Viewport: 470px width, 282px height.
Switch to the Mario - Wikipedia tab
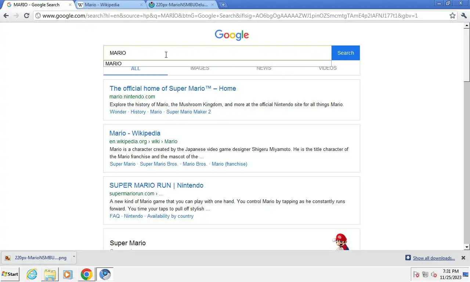tap(110, 5)
